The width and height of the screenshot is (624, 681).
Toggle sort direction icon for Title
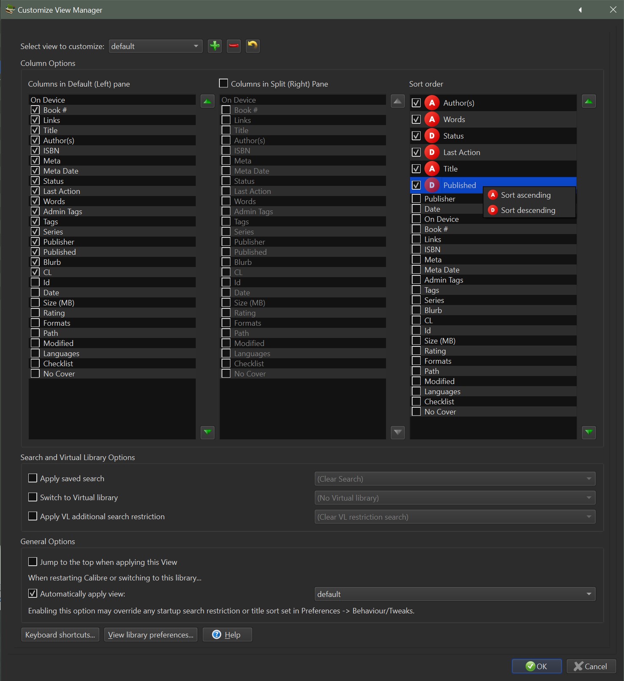pos(432,169)
